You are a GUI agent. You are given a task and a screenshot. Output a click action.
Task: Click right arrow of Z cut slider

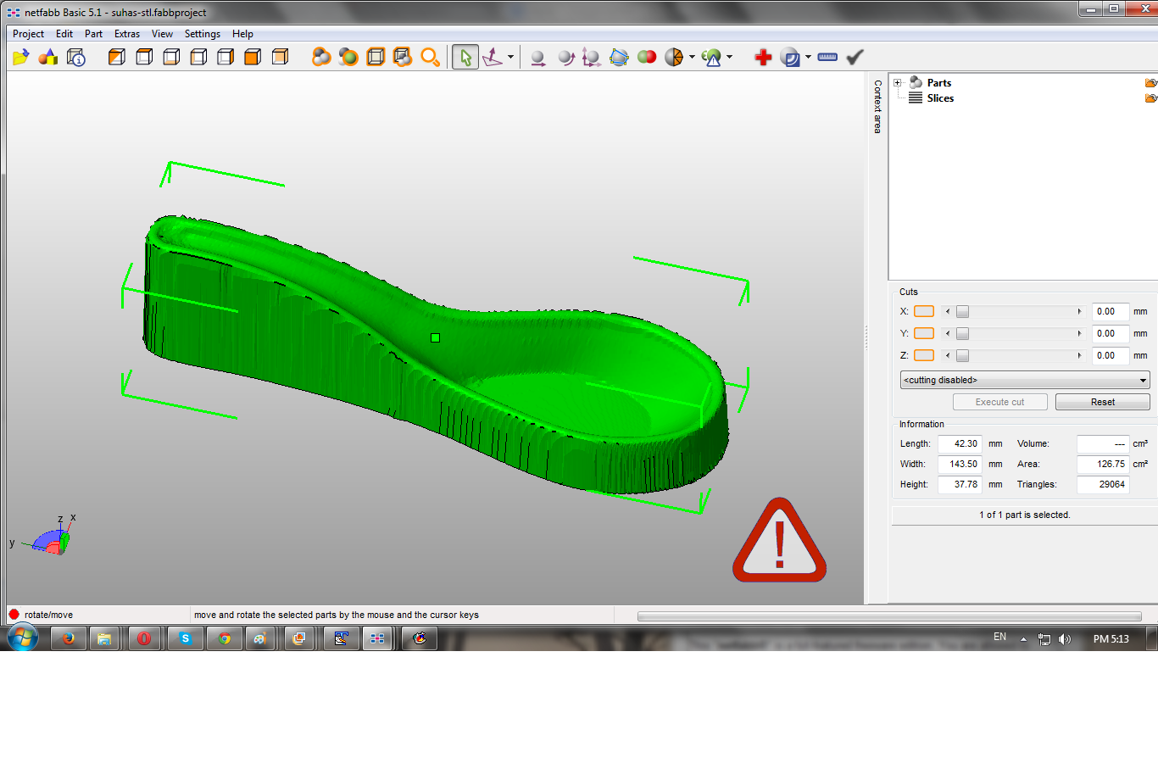(x=1079, y=356)
